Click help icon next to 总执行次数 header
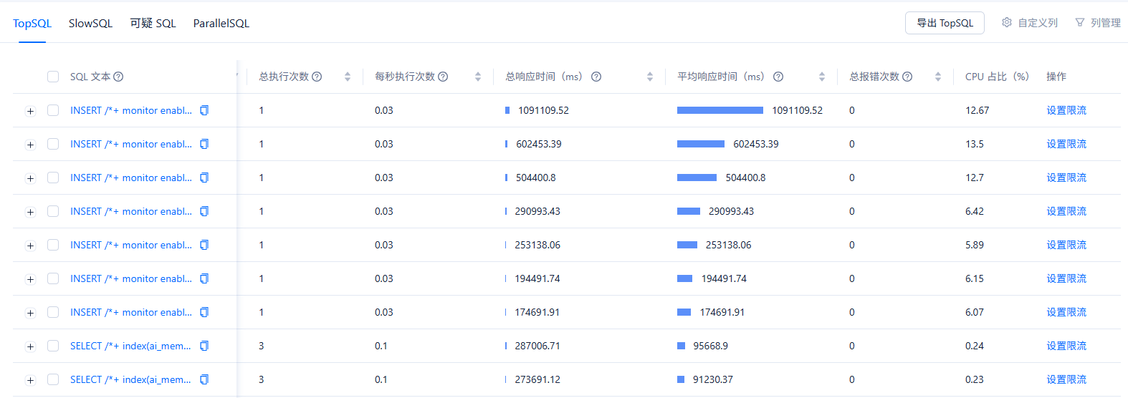 point(317,77)
